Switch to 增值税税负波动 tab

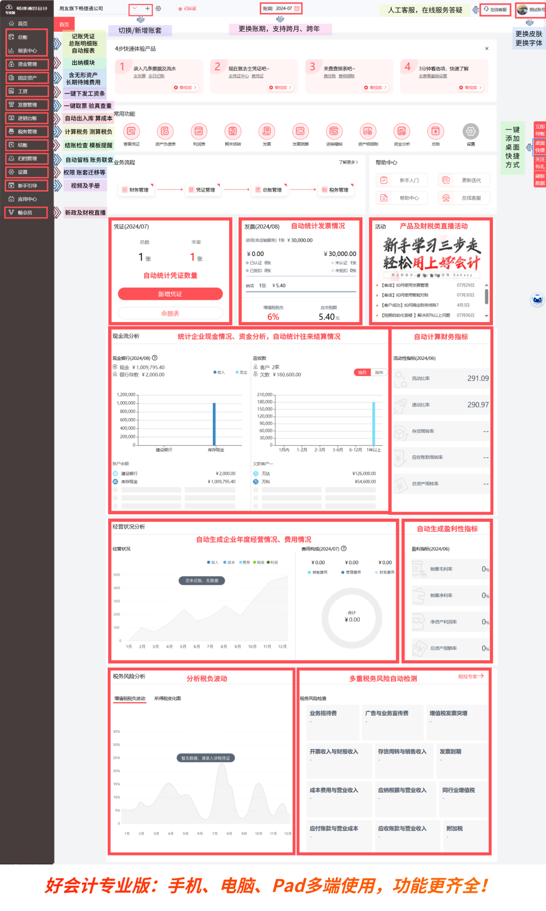coord(130,699)
